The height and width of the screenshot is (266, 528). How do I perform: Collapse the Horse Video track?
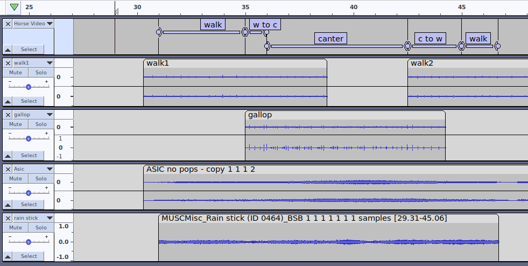pos(8,50)
